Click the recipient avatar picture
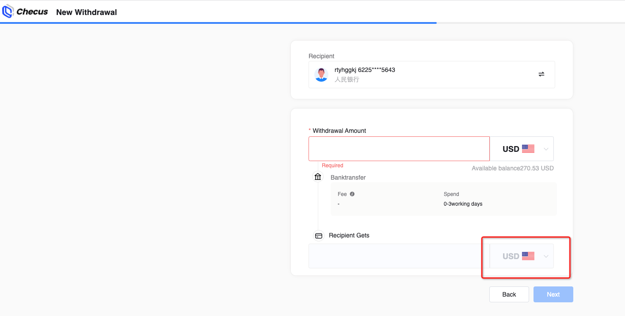The image size is (625, 316). [x=321, y=75]
